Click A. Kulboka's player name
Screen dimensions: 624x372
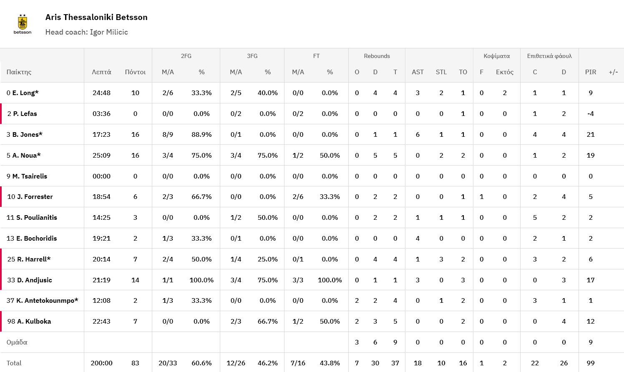(x=34, y=322)
